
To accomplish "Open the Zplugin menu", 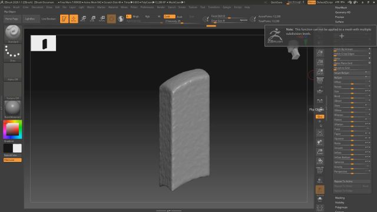I will [227, 8].
